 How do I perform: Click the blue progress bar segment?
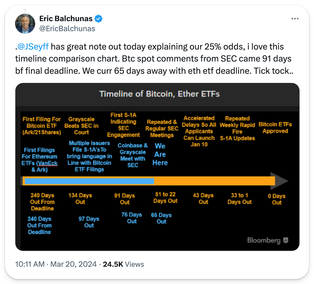click(89, 181)
